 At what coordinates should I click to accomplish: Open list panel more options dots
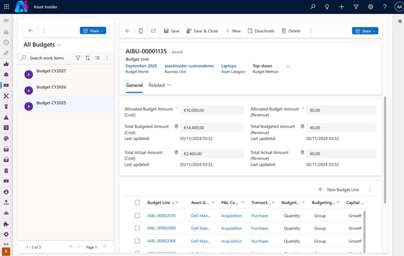point(44,31)
